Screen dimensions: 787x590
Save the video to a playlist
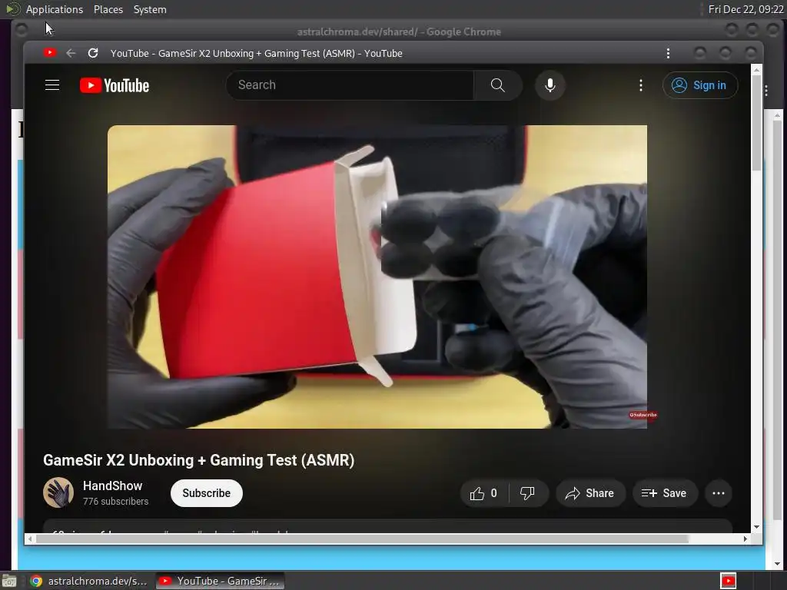coord(664,493)
